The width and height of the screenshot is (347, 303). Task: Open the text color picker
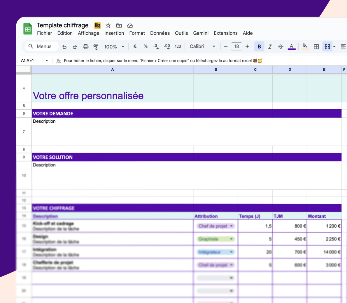[x=292, y=46]
